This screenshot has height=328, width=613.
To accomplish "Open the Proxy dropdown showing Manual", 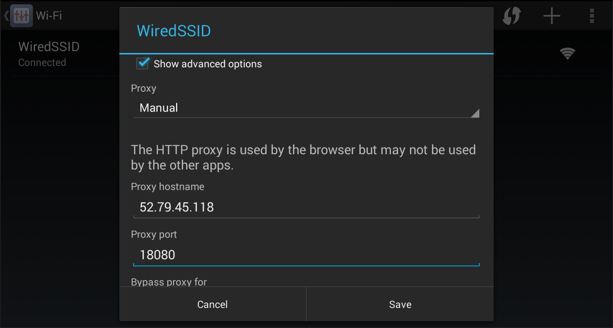I will (x=306, y=108).
